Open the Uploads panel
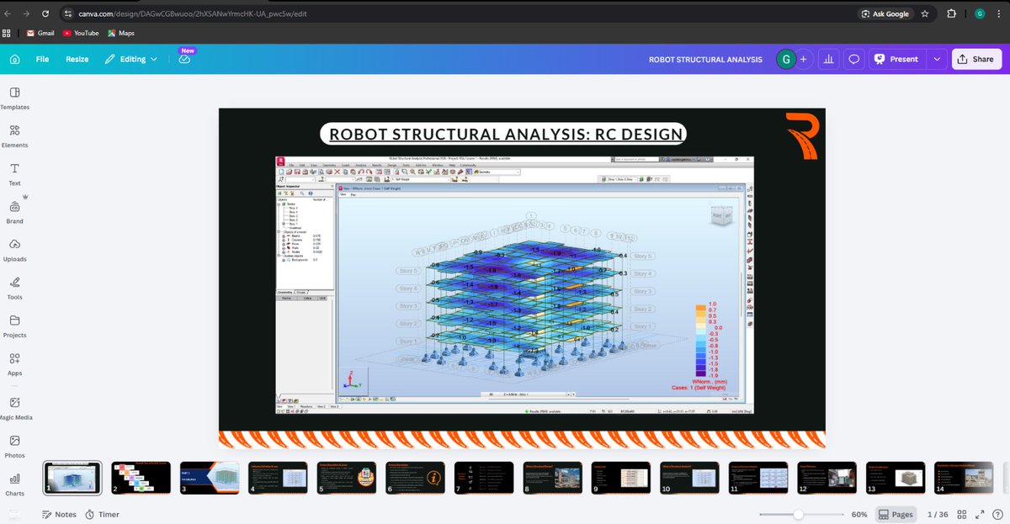Screen dimensions: 1010x524 coord(14,250)
